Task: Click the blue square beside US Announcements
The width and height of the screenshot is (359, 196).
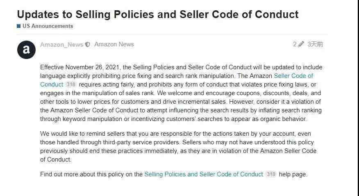Action: tap(19, 26)
